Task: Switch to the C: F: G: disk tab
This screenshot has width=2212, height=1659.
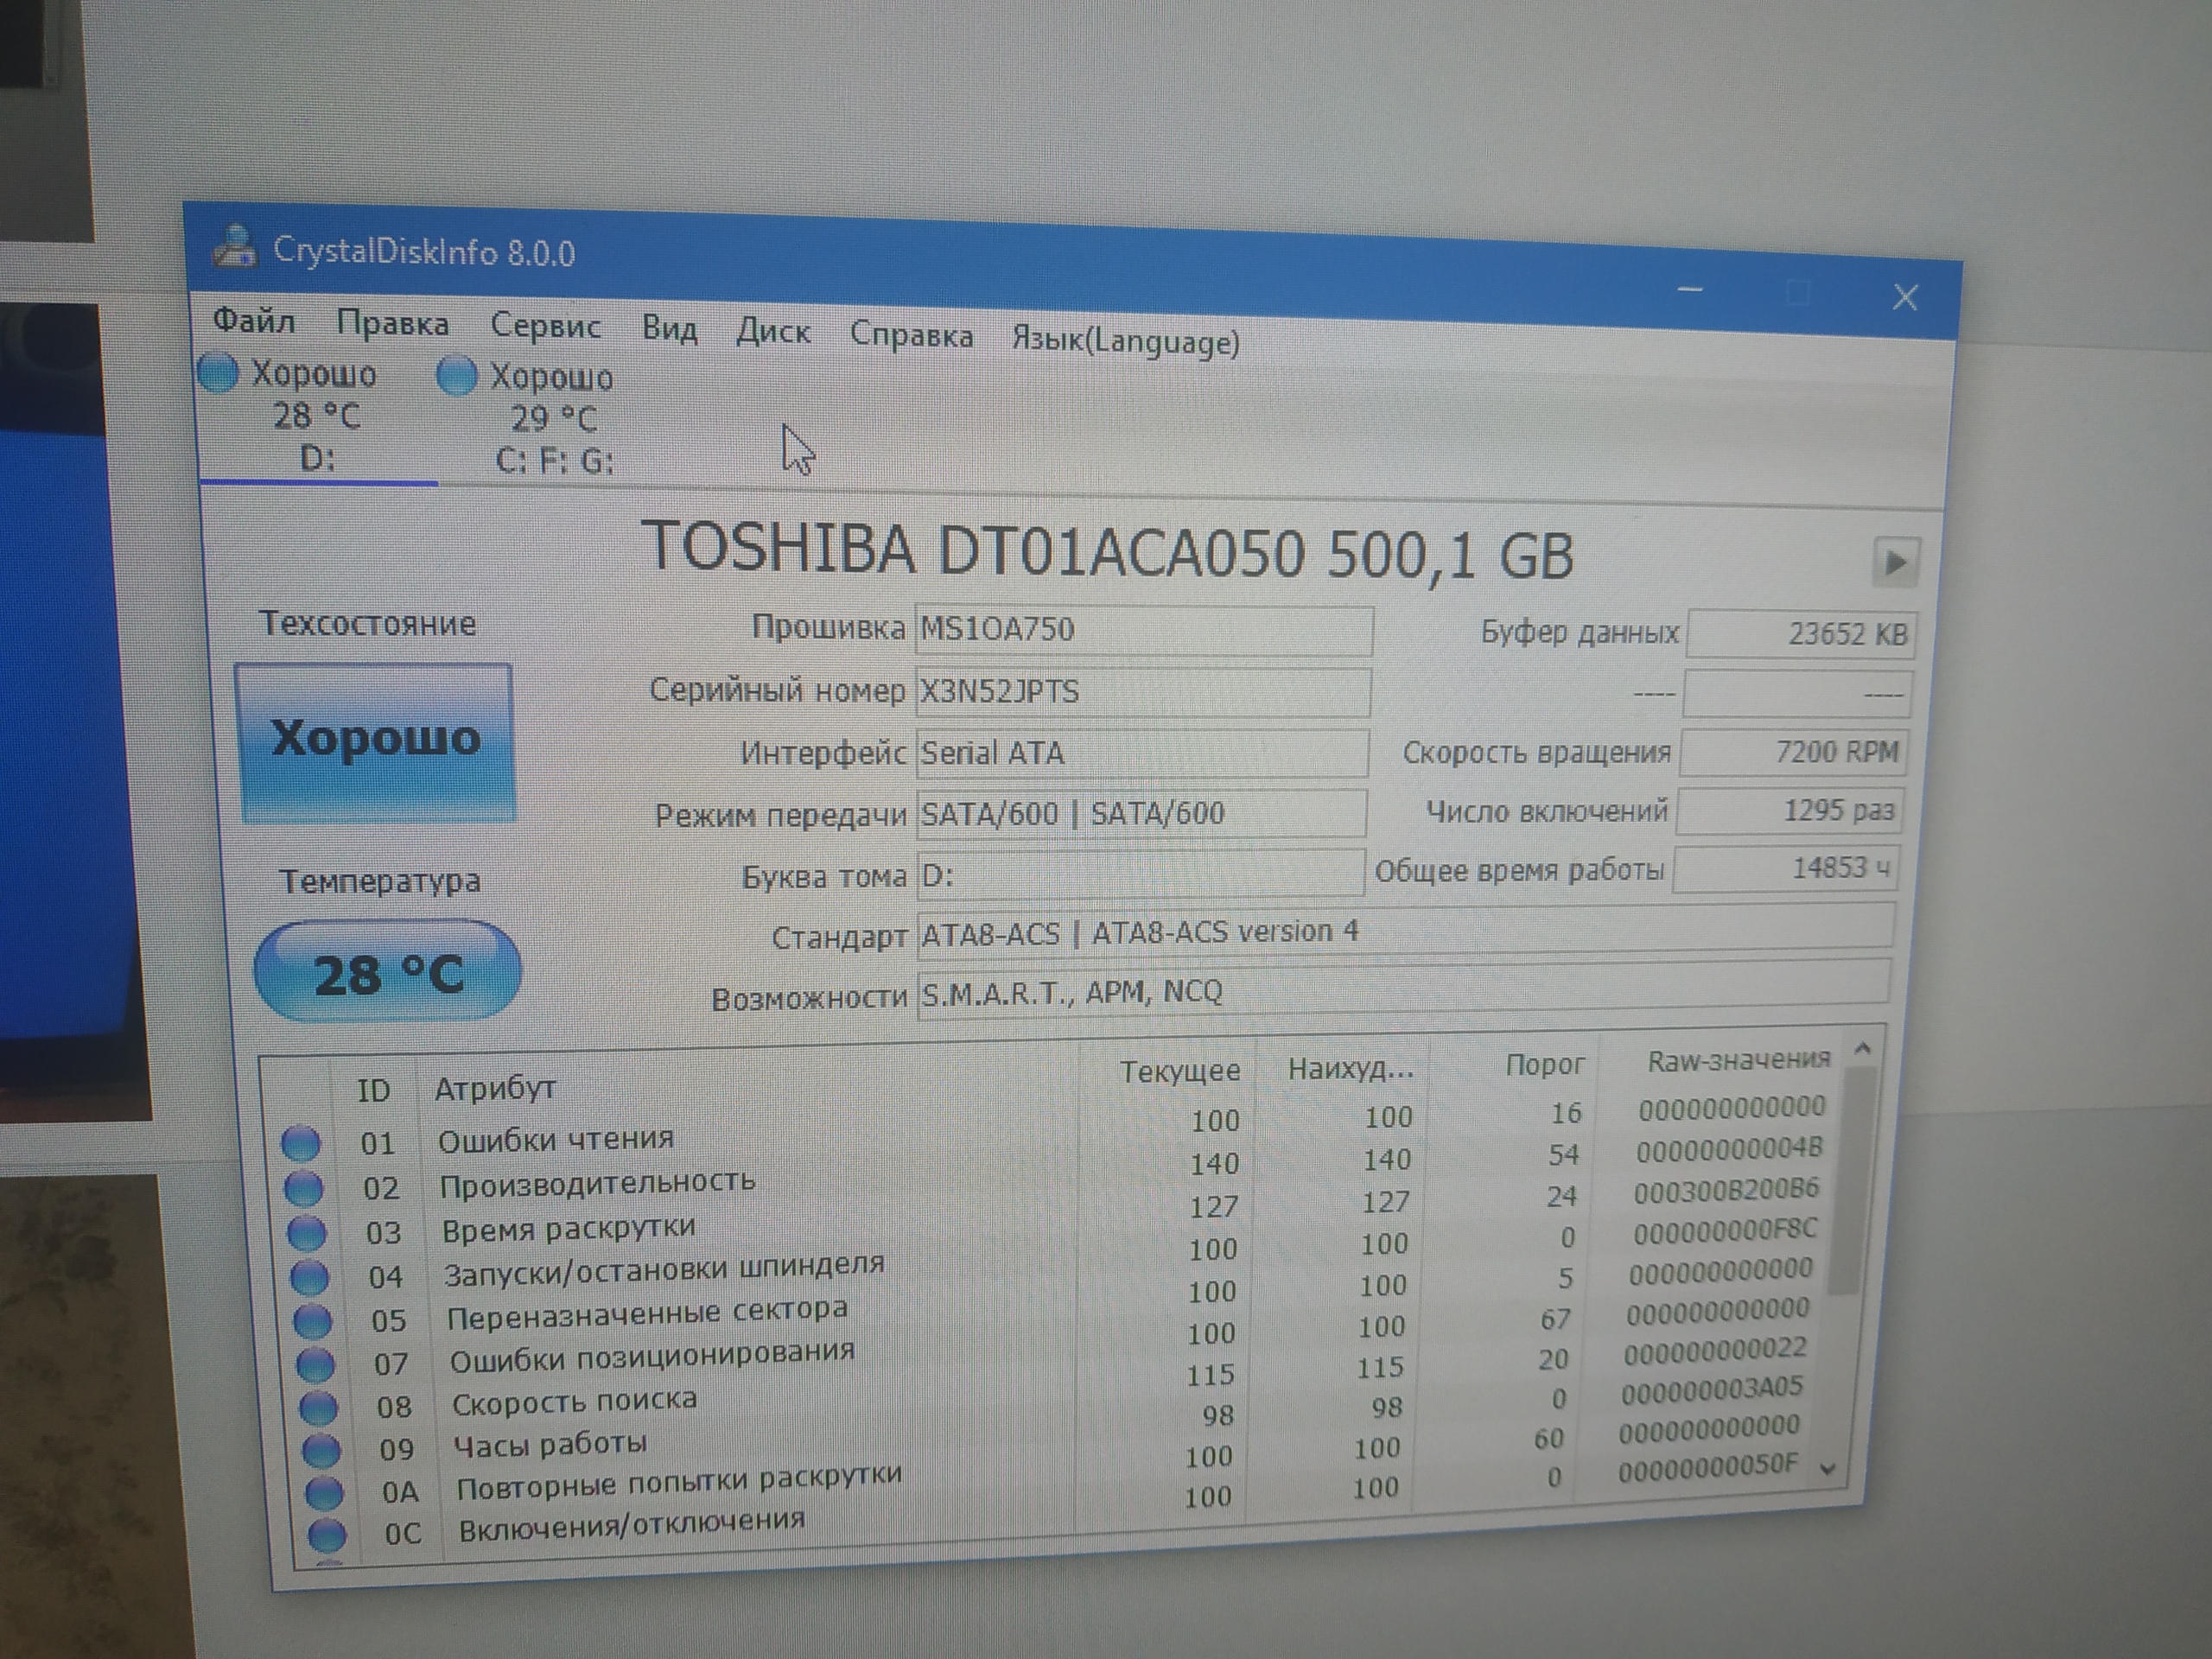Action: tap(553, 420)
